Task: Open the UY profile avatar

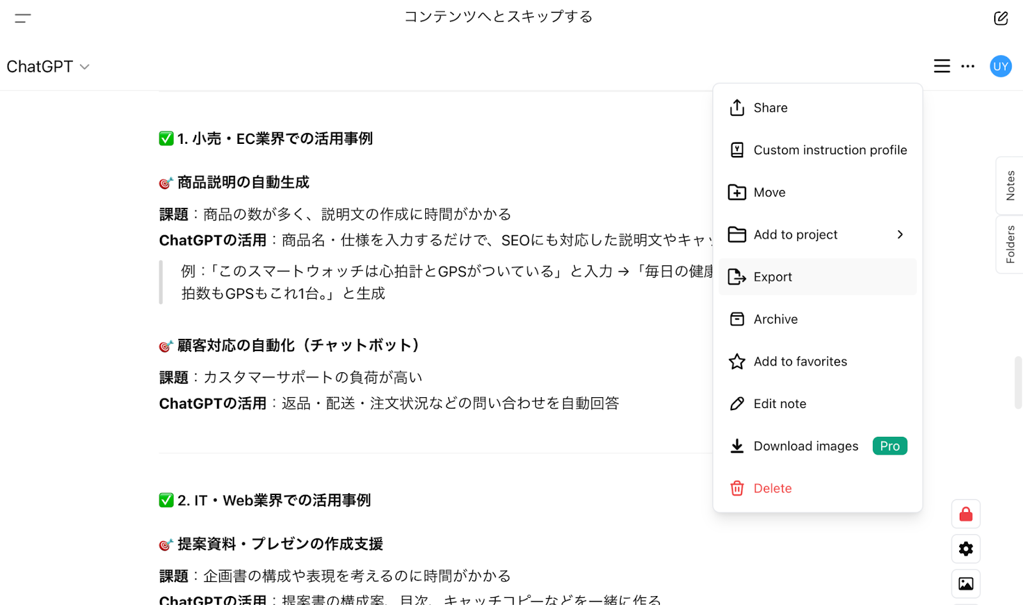Action: (1000, 66)
